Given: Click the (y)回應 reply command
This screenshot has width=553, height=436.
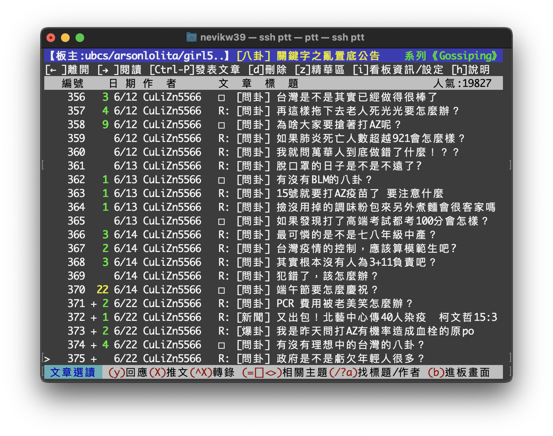Looking at the screenshot, I should click(x=128, y=372).
